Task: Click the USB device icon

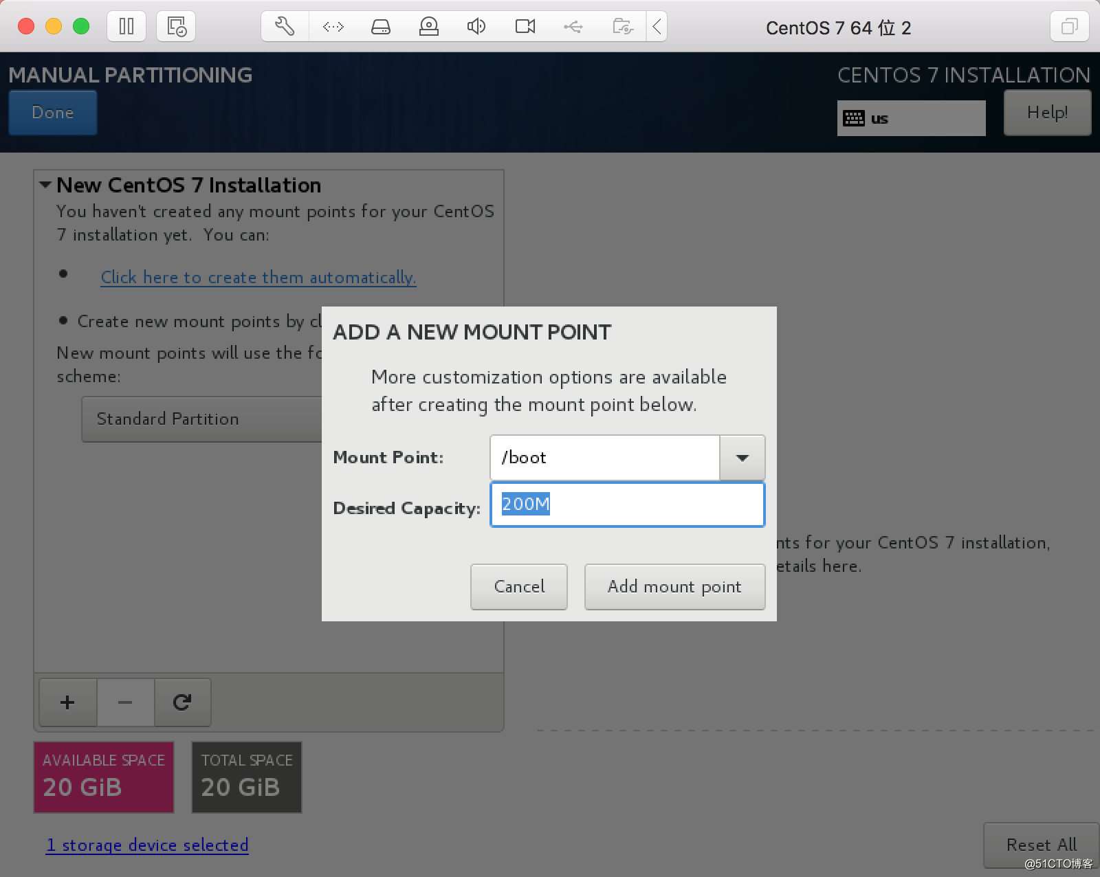Action: click(573, 27)
